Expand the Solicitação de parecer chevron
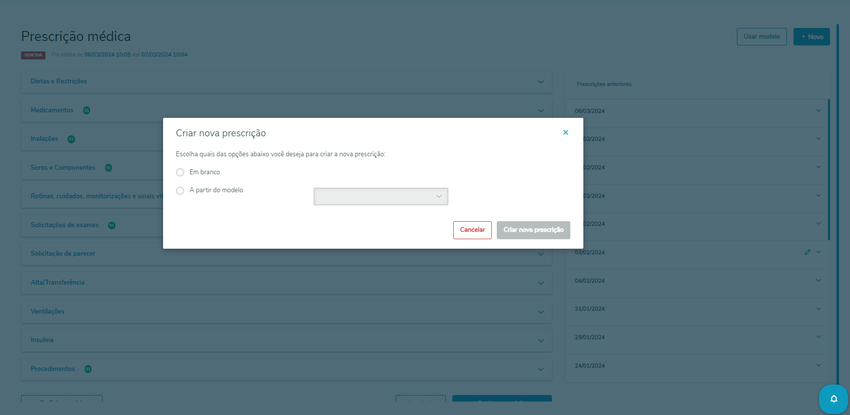 [541, 254]
